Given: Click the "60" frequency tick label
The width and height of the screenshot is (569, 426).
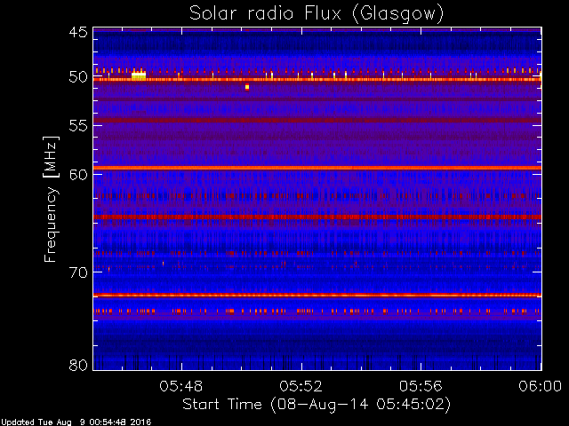Looking at the screenshot, I should 78,174.
